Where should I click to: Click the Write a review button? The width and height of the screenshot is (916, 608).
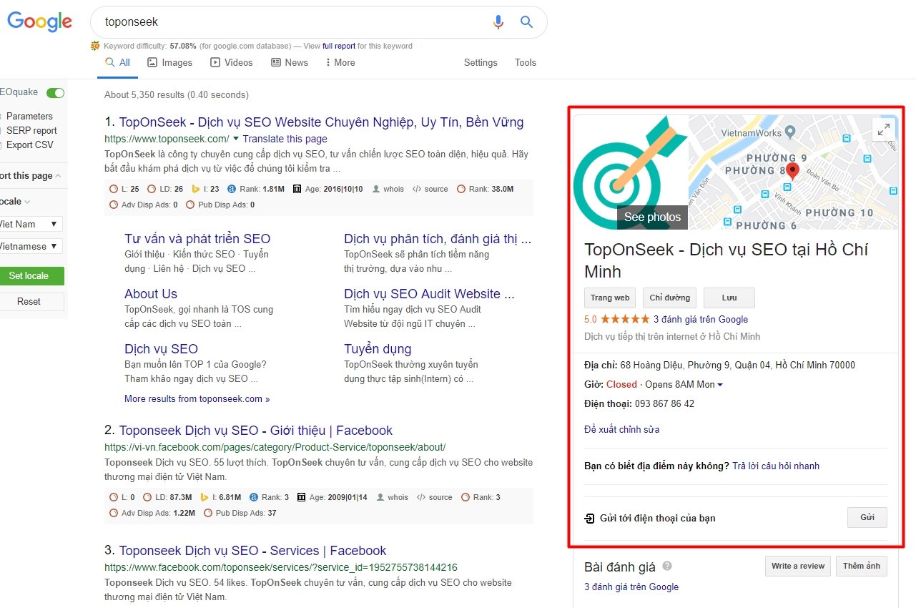797,566
